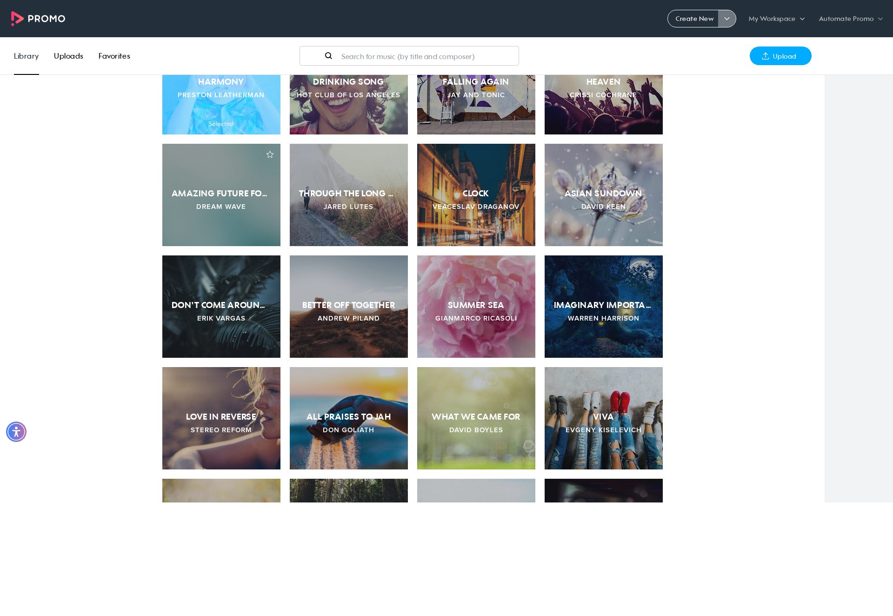Select the Drinking Song track

click(349, 105)
